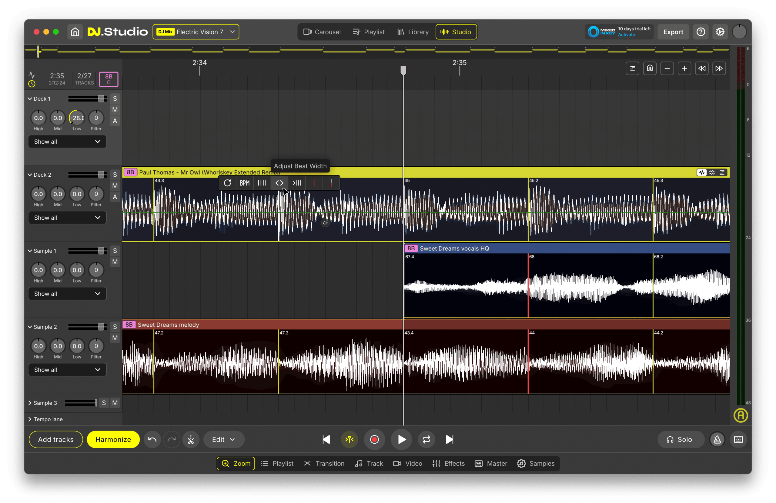
Task: Click the undo arrow icon
Action: coord(152,439)
